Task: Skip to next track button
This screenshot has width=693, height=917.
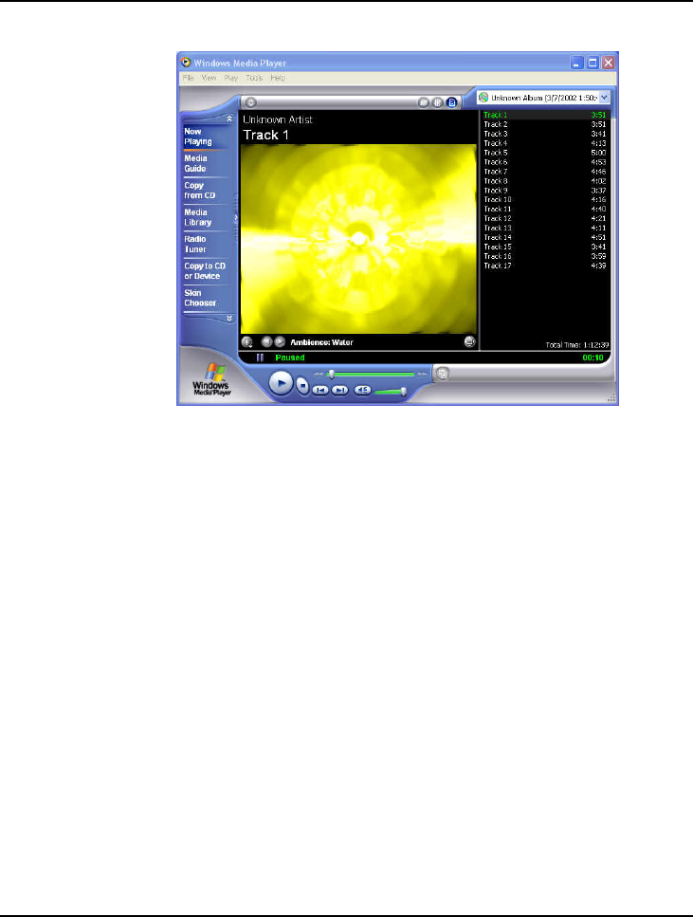Action: [x=339, y=390]
